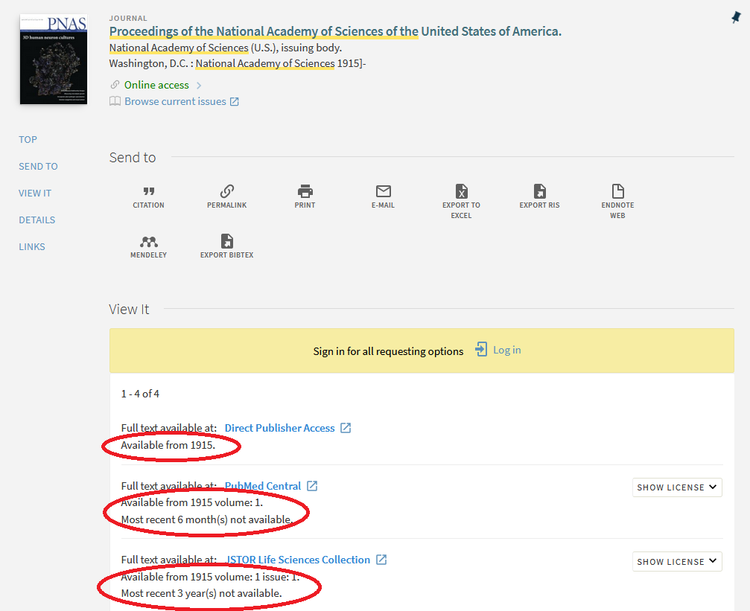Viewport: 750px width, 611px height.
Task: Click 'Available from 1915 volume: 1.' text
Action: 192,502
